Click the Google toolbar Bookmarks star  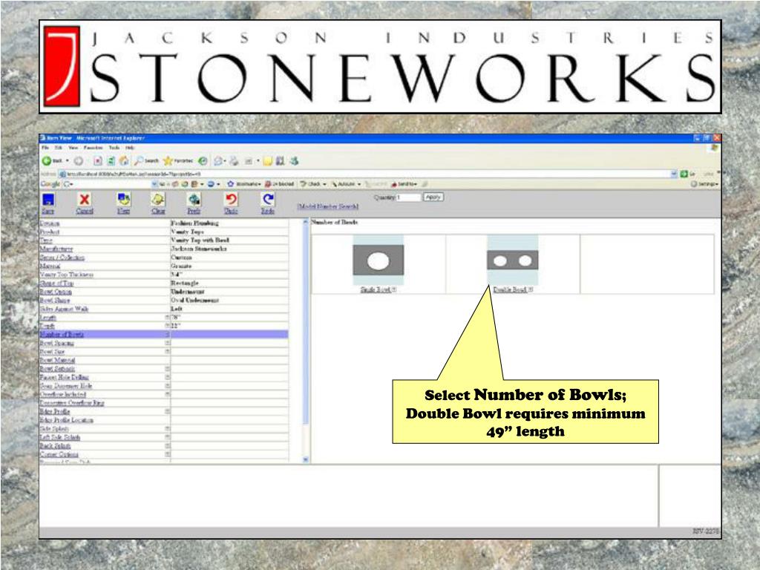point(231,184)
